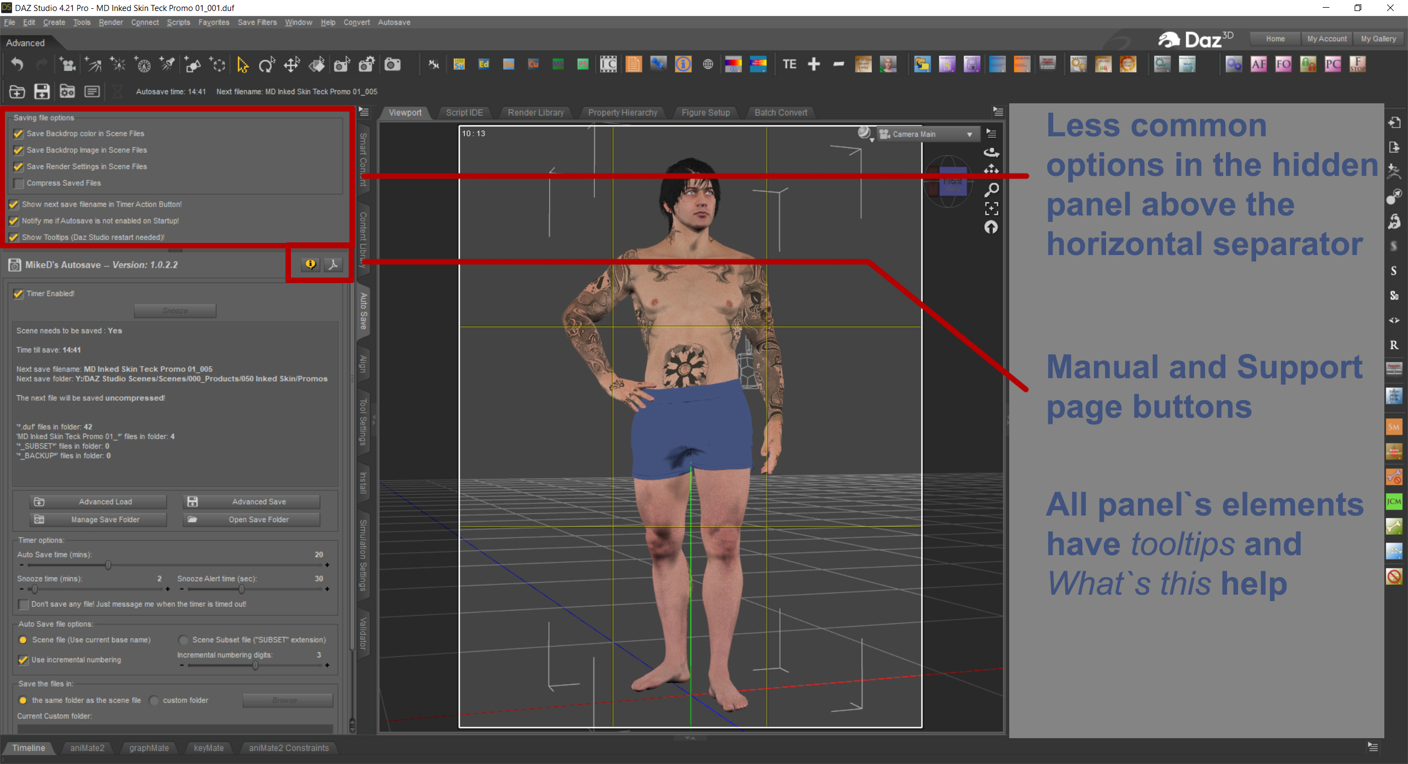The width and height of the screenshot is (1408, 764).
Task: Toggle Save Render Settings in Scene Files
Action: coord(19,167)
